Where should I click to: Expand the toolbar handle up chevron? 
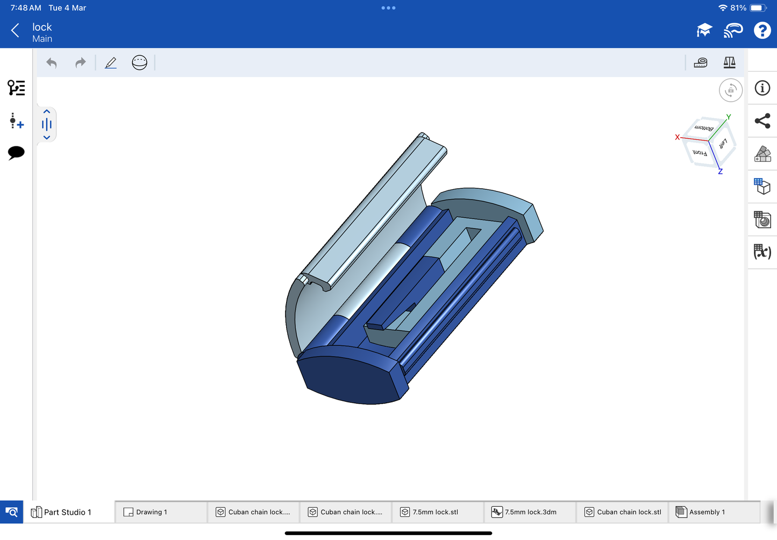(x=47, y=112)
